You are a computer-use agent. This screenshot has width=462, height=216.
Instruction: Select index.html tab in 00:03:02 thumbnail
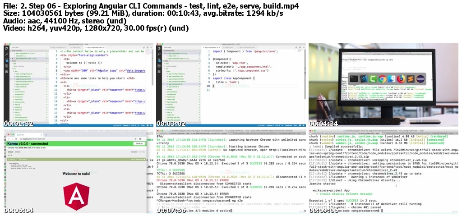point(229,47)
